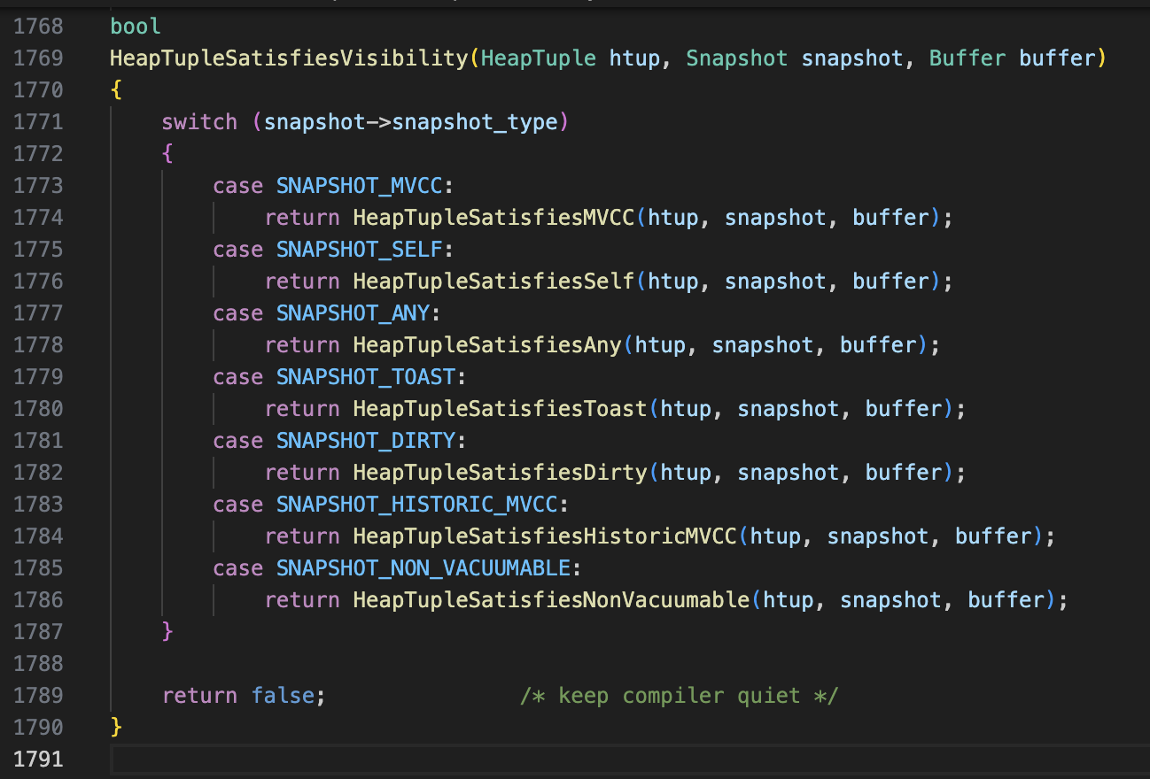Click the SNAPSHOT_TOAST case label

(363, 376)
